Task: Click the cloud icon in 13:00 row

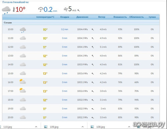Action: 23,55
